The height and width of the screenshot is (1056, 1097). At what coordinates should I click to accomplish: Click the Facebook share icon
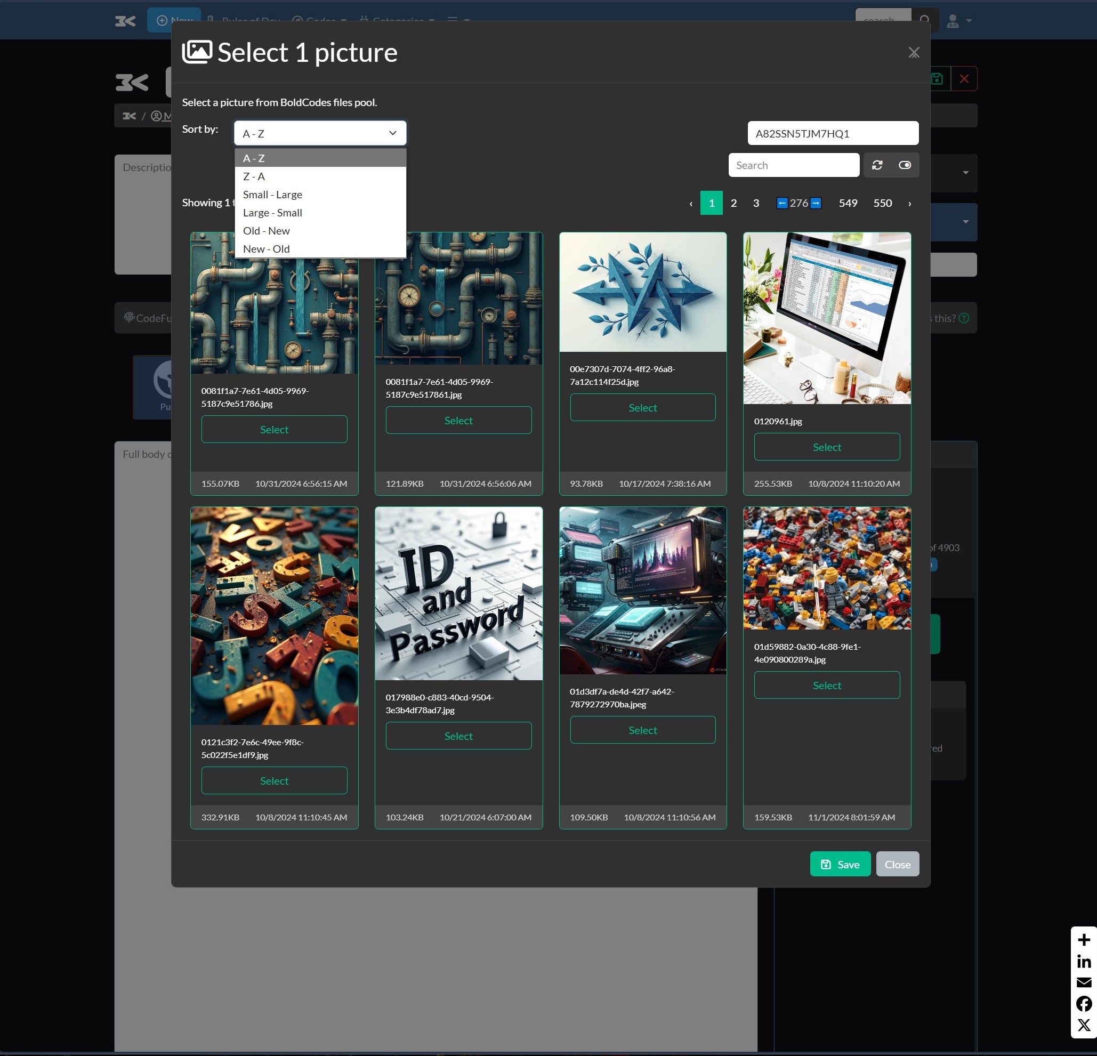[x=1084, y=1003]
